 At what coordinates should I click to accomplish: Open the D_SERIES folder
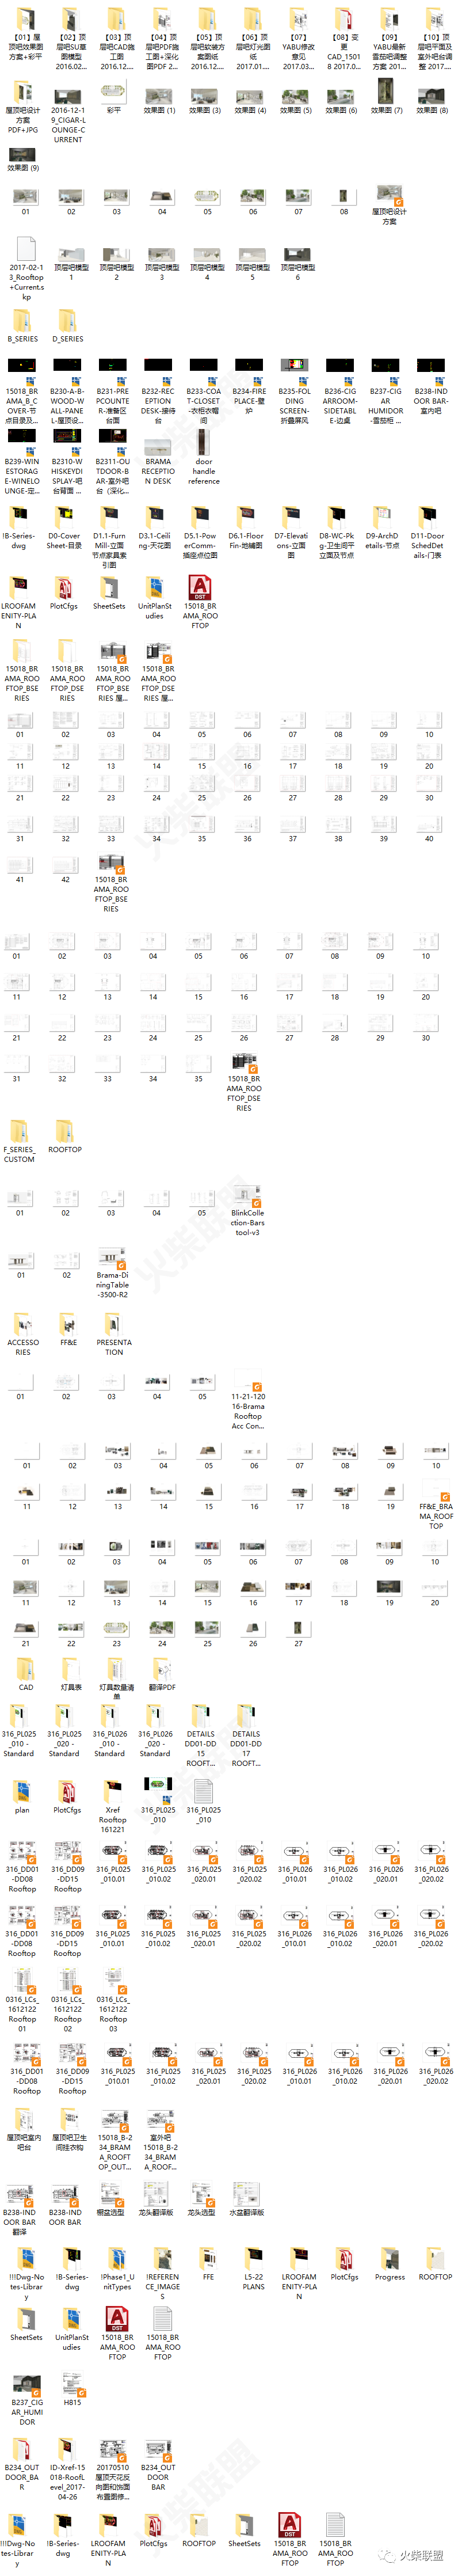68,326
